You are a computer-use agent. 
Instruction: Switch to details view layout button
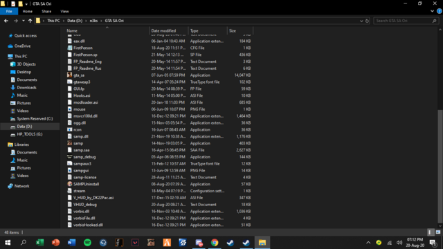[x=430, y=232]
